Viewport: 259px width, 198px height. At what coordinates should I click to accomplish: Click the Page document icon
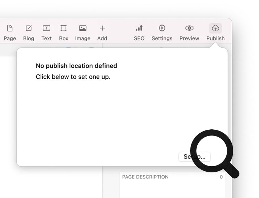(x=10, y=28)
